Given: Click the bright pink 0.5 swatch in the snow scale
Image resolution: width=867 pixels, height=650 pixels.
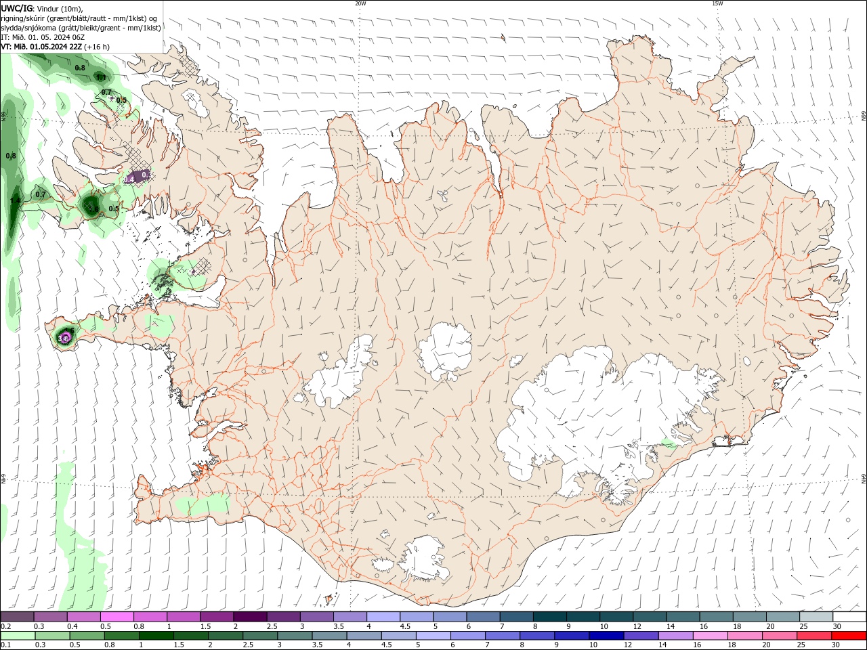Looking at the screenshot, I should click(117, 617).
